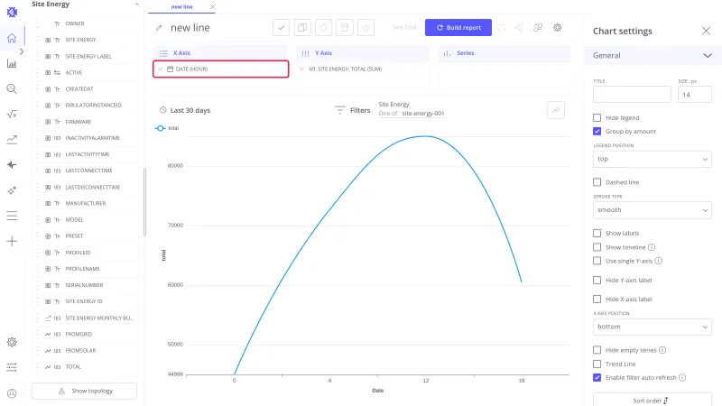Click the site-energy-001 filter value
Image resolution: width=722 pixels, height=406 pixels.
point(423,114)
